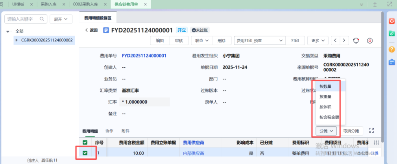Click the red circular icon in right sidebar
The width and height of the screenshot is (397, 164).
pyautogui.click(x=391, y=21)
